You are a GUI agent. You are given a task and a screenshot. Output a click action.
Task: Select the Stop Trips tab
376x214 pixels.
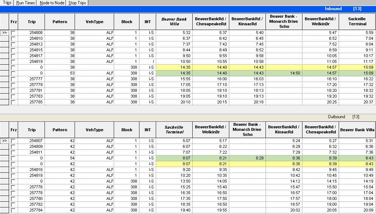77,3
